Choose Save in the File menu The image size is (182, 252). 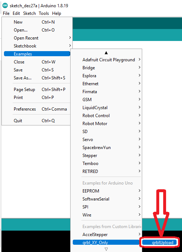pos(37,70)
